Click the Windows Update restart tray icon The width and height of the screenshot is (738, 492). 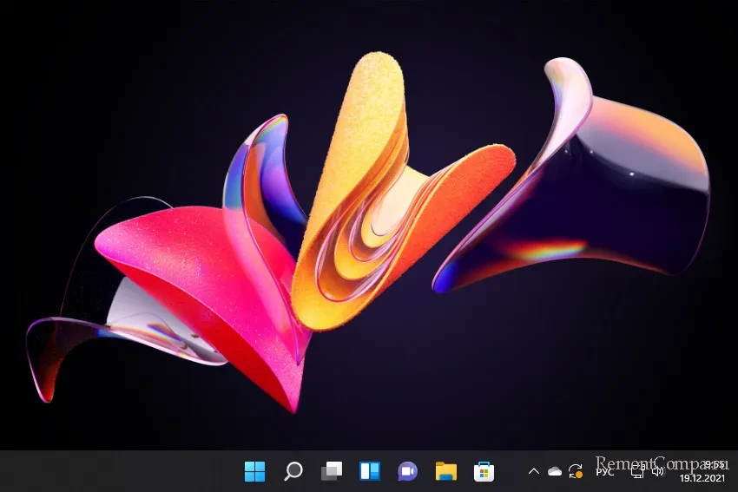click(x=575, y=471)
